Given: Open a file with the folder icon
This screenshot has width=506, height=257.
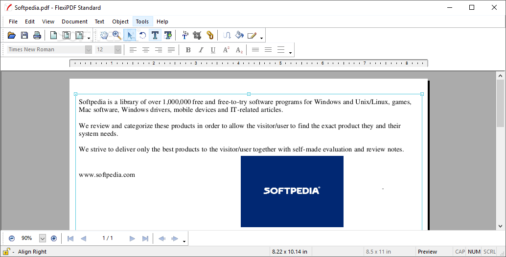Looking at the screenshot, I should (12, 35).
